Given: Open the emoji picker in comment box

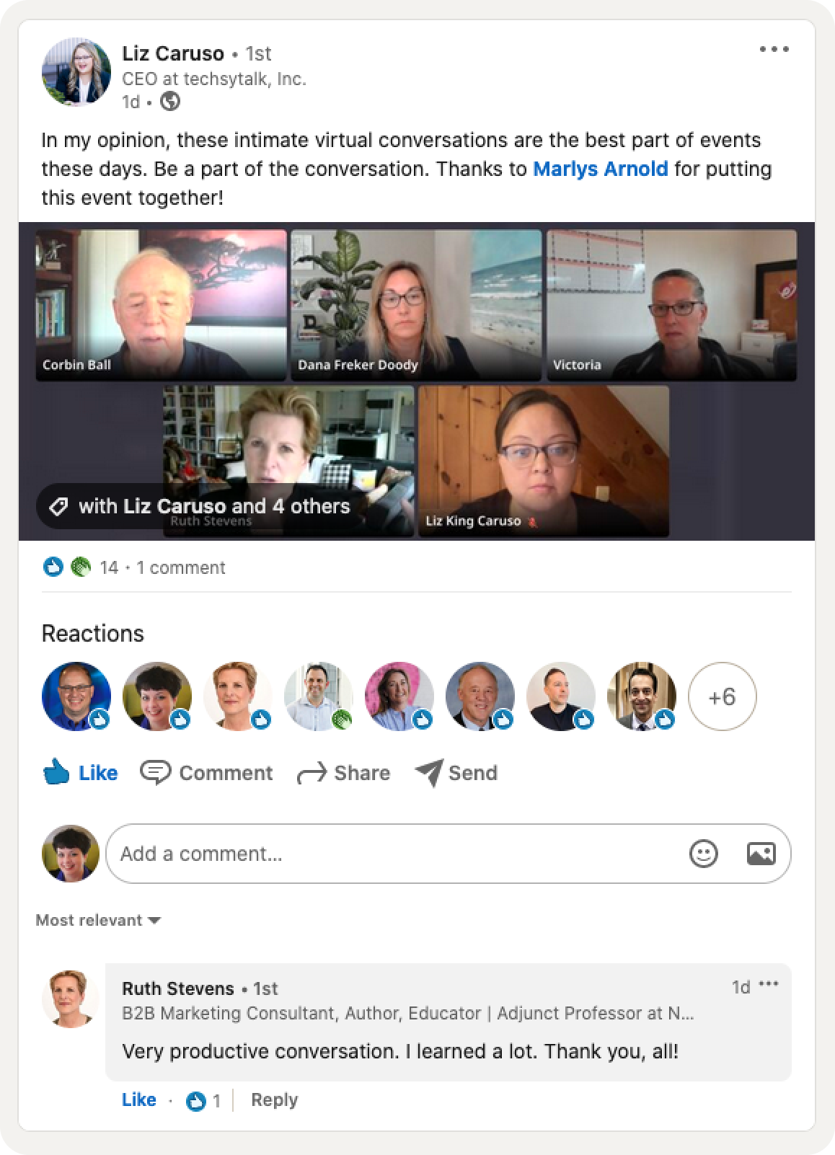Looking at the screenshot, I should [x=703, y=854].
